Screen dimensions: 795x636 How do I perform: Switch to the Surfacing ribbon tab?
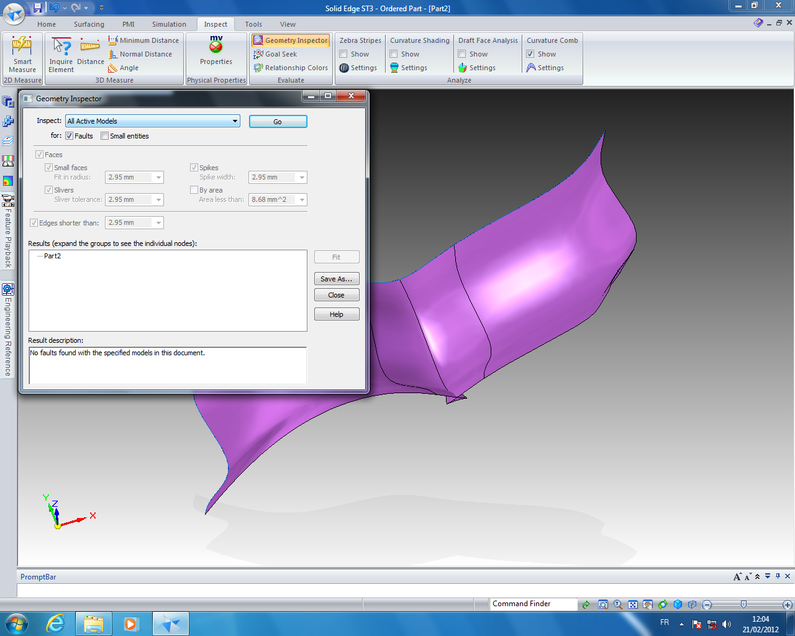[x=89, y=24]
